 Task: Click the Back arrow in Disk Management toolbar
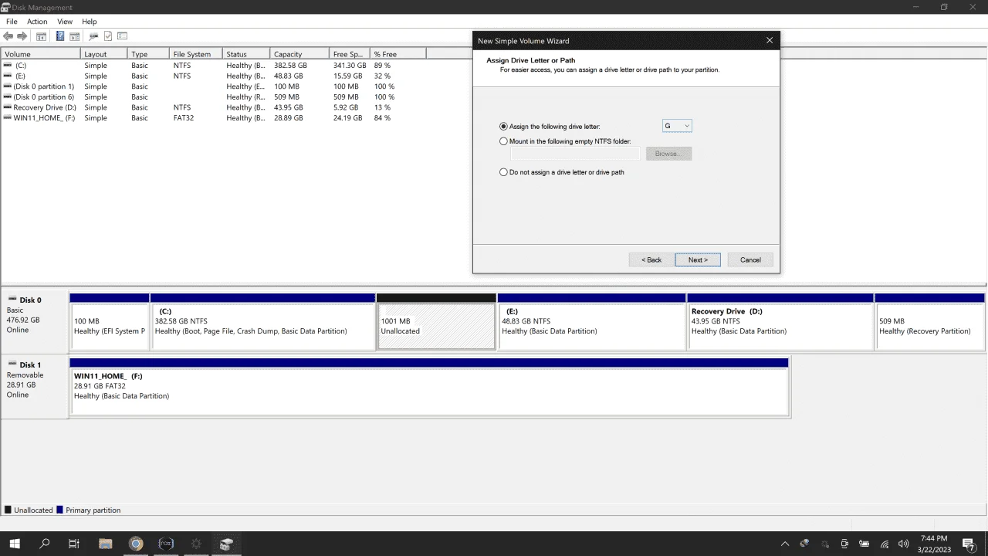pos(8,36)
